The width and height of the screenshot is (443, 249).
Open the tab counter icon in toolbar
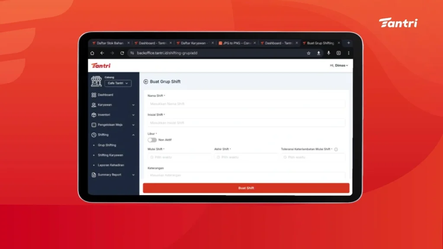coord(338,53)
